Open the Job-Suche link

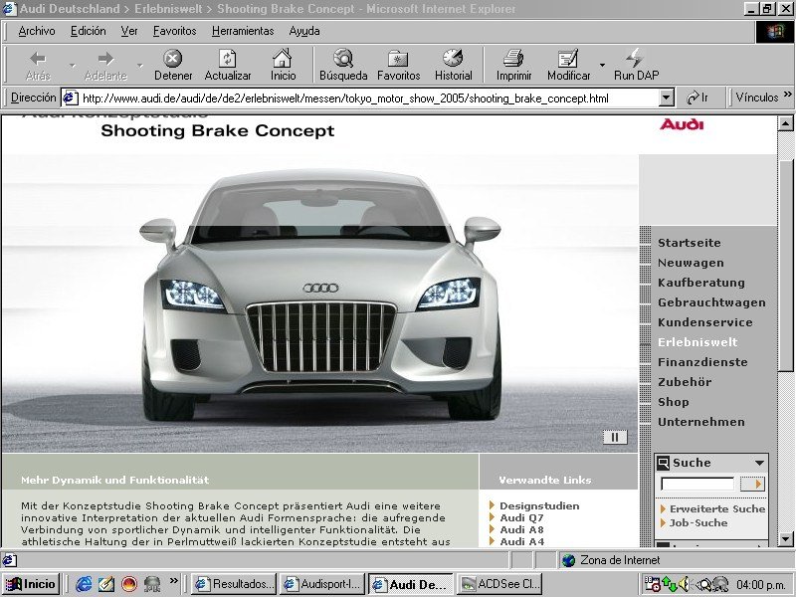coord(698,523)
